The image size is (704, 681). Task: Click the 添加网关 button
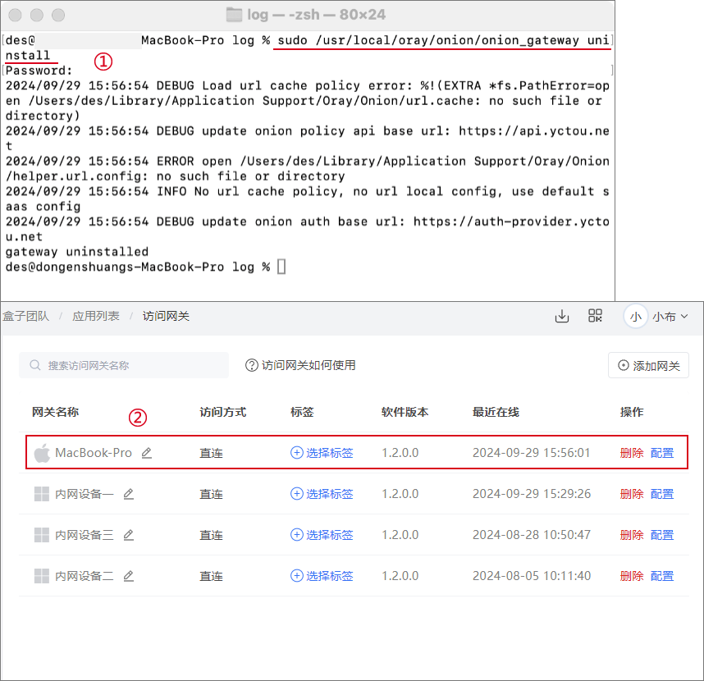pyautogui.click(x=648, y=365)
